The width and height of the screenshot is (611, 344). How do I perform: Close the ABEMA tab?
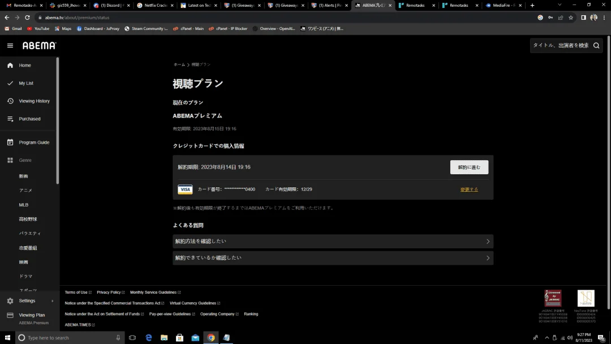[x=390, y=6]
